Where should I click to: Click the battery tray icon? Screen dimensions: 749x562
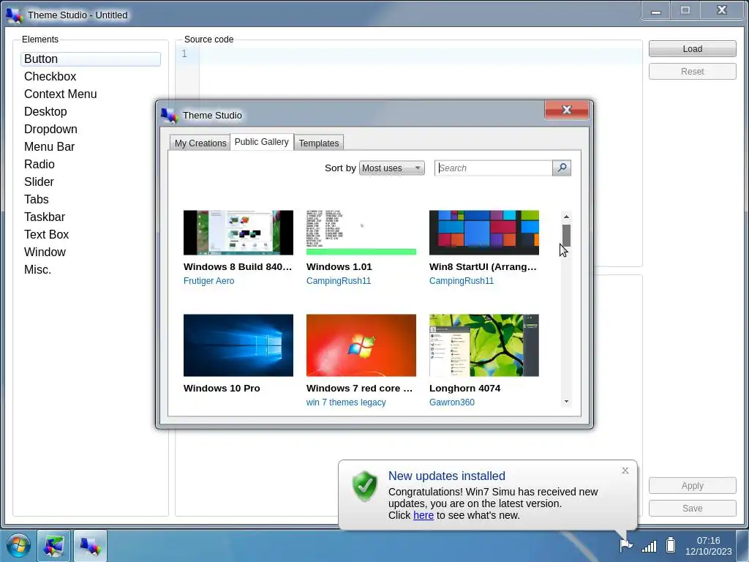coord(671,544)
